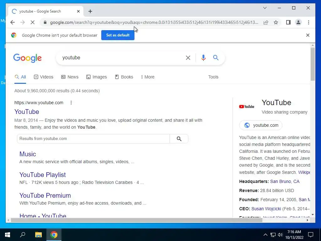This screenshot has height=241, width=321.
Task: Expand the More search categories menu
Action: [x=148, y=77]
